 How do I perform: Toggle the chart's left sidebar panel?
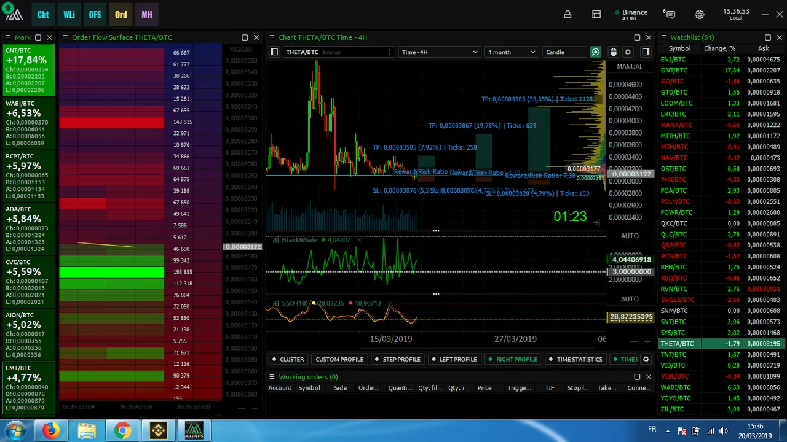click(x=274, y=52)
